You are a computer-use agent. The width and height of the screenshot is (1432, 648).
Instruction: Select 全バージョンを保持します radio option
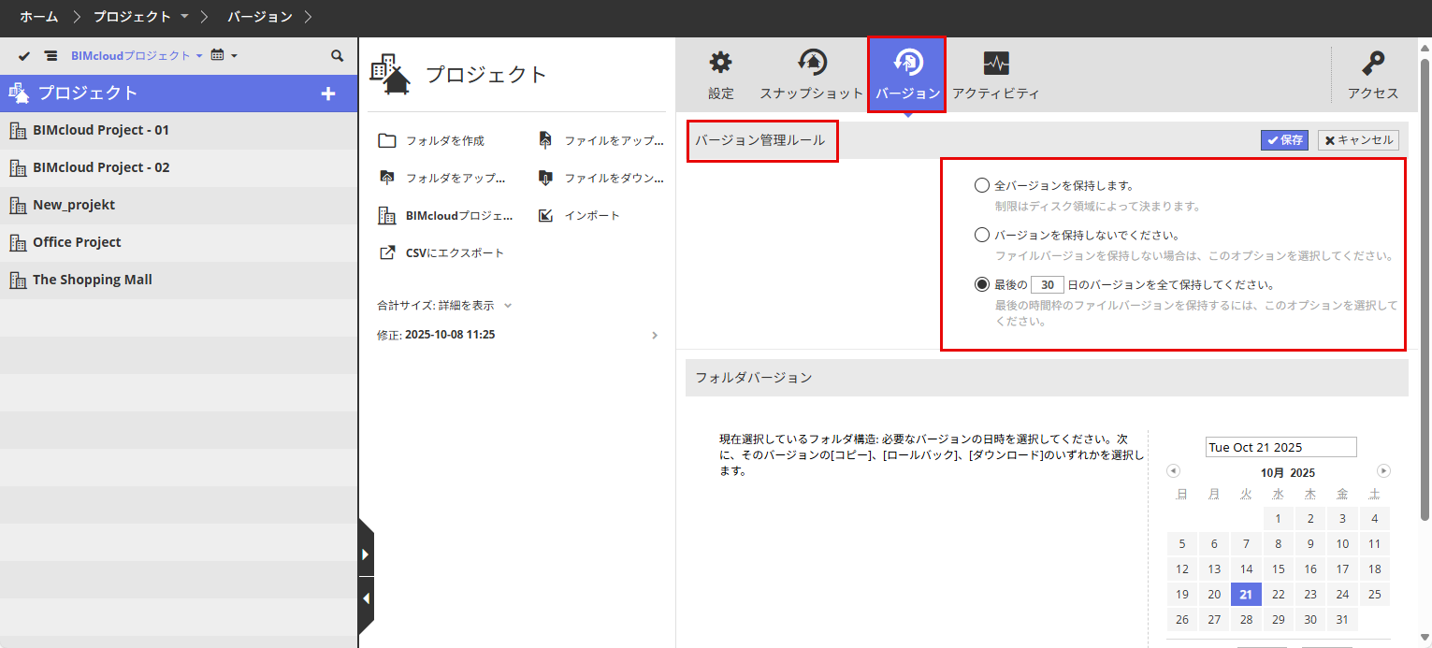point(982,186)
